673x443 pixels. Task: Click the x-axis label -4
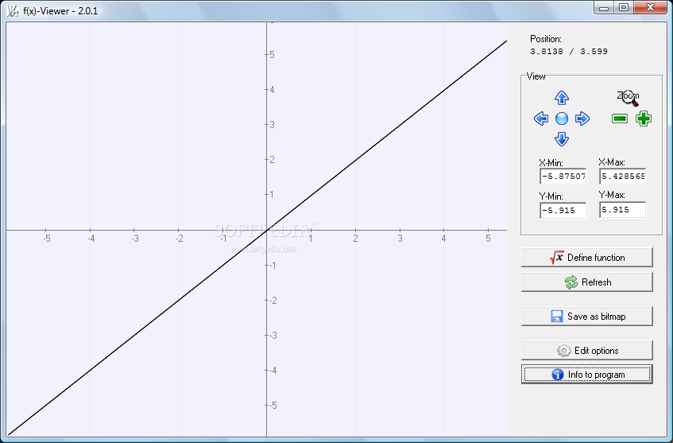(91, 239)
